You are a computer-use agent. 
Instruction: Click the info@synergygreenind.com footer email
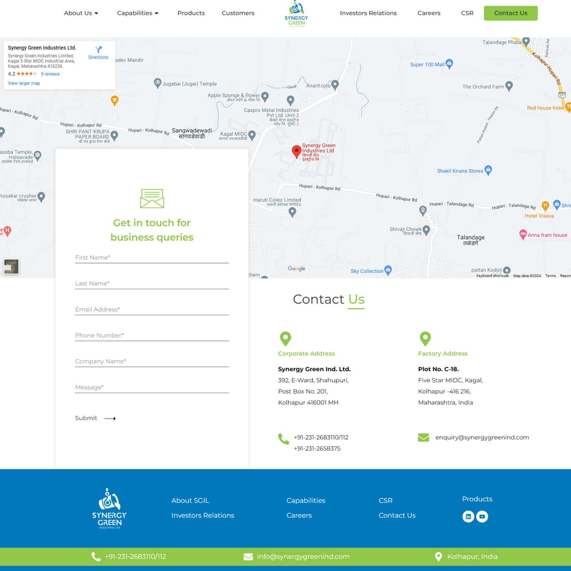pyautogui.click(x=303, y=557)
